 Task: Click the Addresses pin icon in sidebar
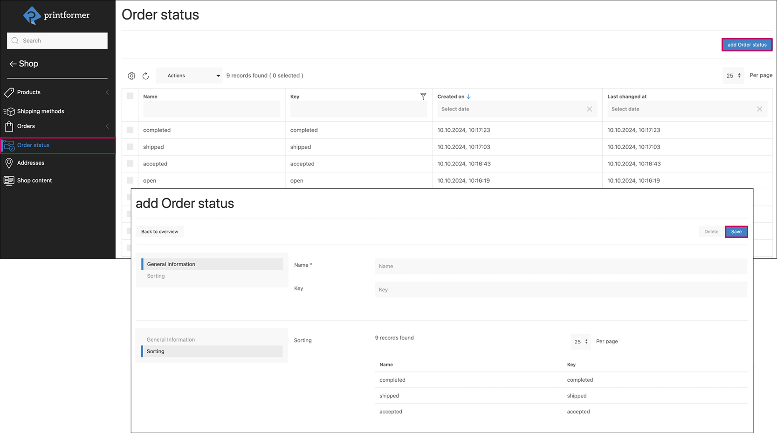click(x=9, y=163)
